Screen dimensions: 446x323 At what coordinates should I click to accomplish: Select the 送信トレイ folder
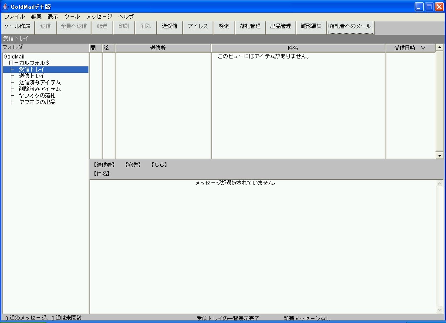pos(31,76)
